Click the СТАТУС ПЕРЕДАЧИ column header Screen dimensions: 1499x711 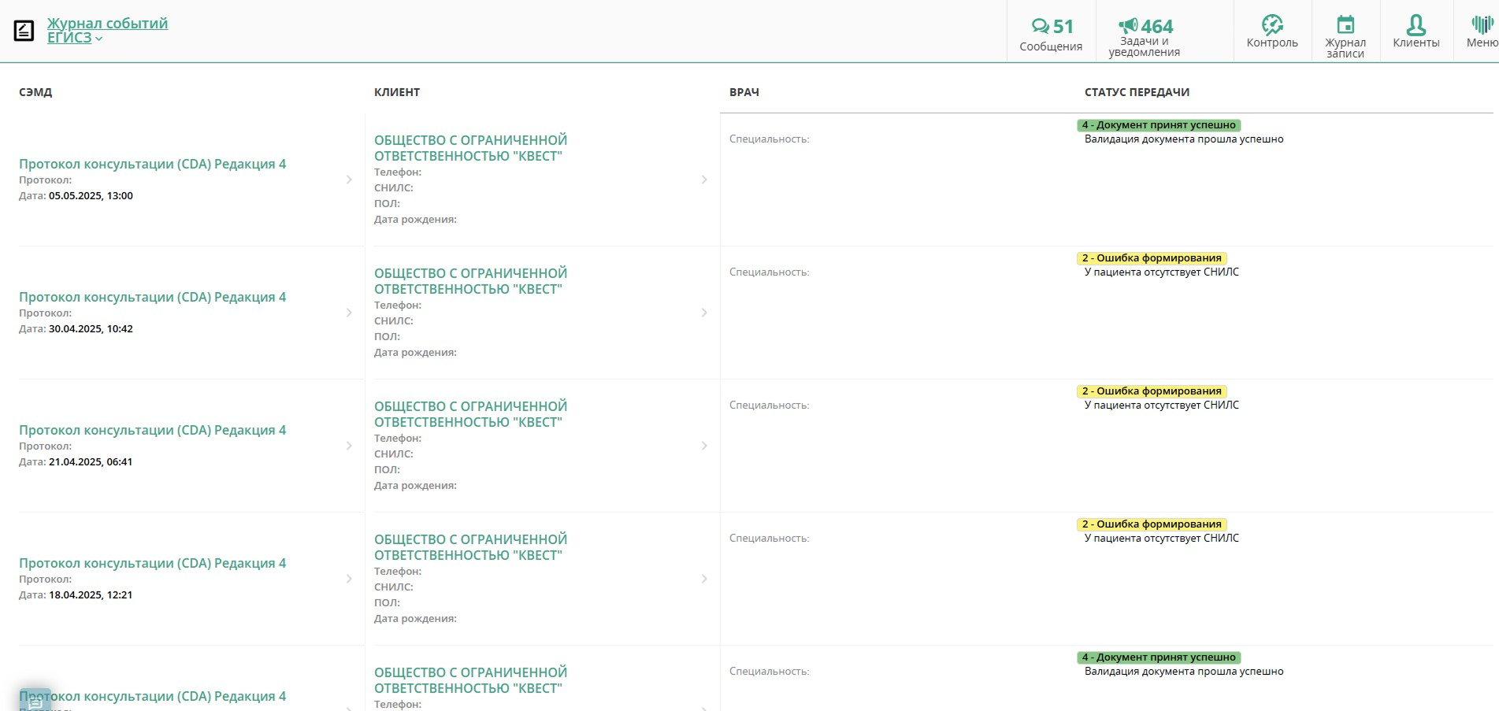(x=1137, y=92)
